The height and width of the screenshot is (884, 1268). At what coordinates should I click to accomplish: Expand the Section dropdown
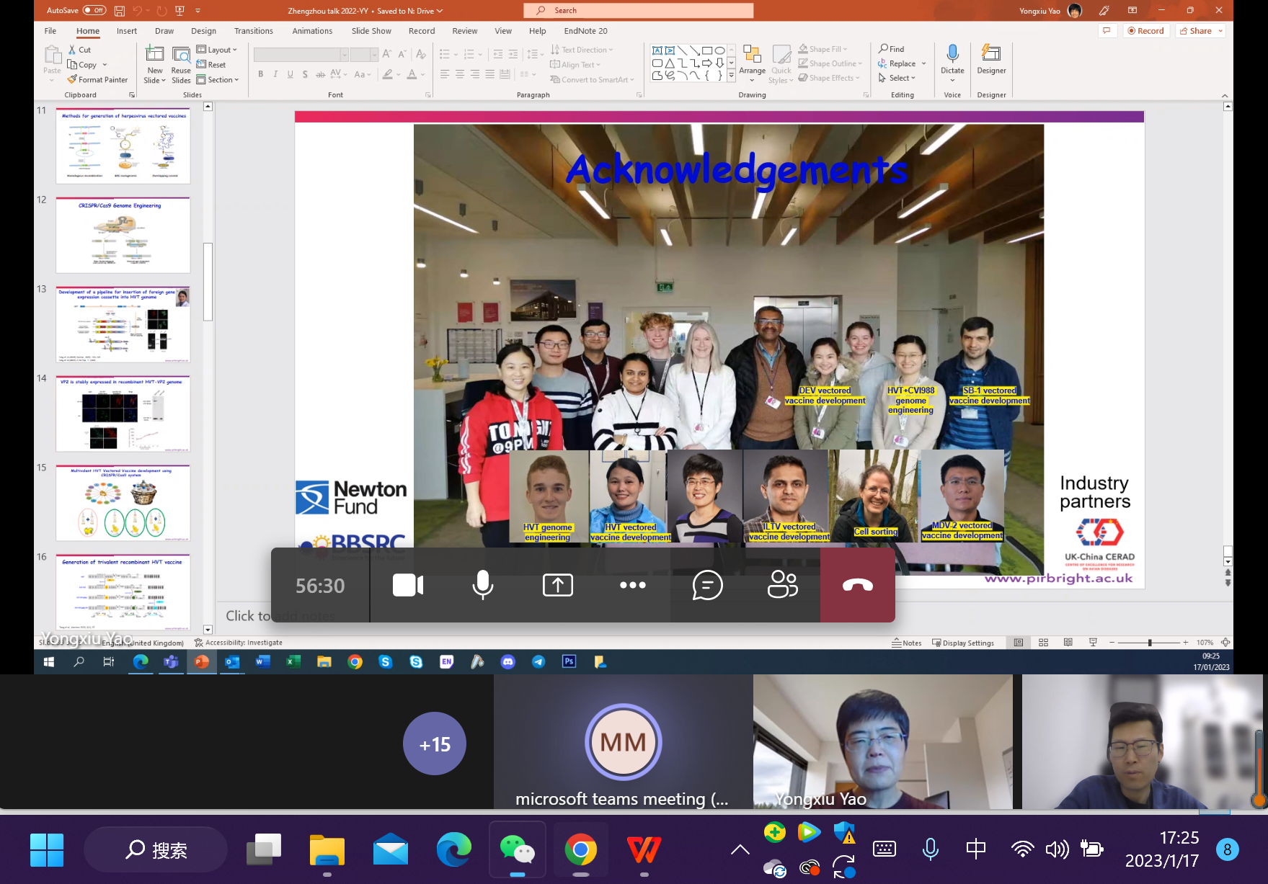pyautogui.click(x=218, y=80)
